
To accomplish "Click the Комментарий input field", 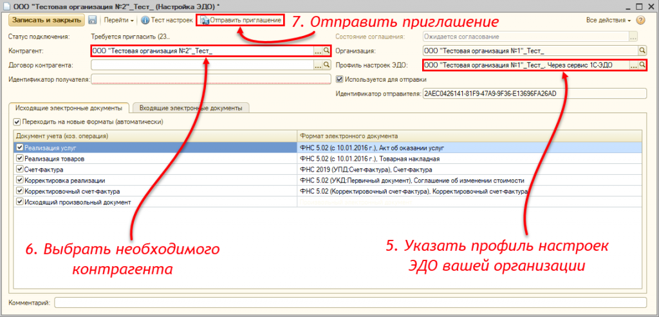I will 351,302.
